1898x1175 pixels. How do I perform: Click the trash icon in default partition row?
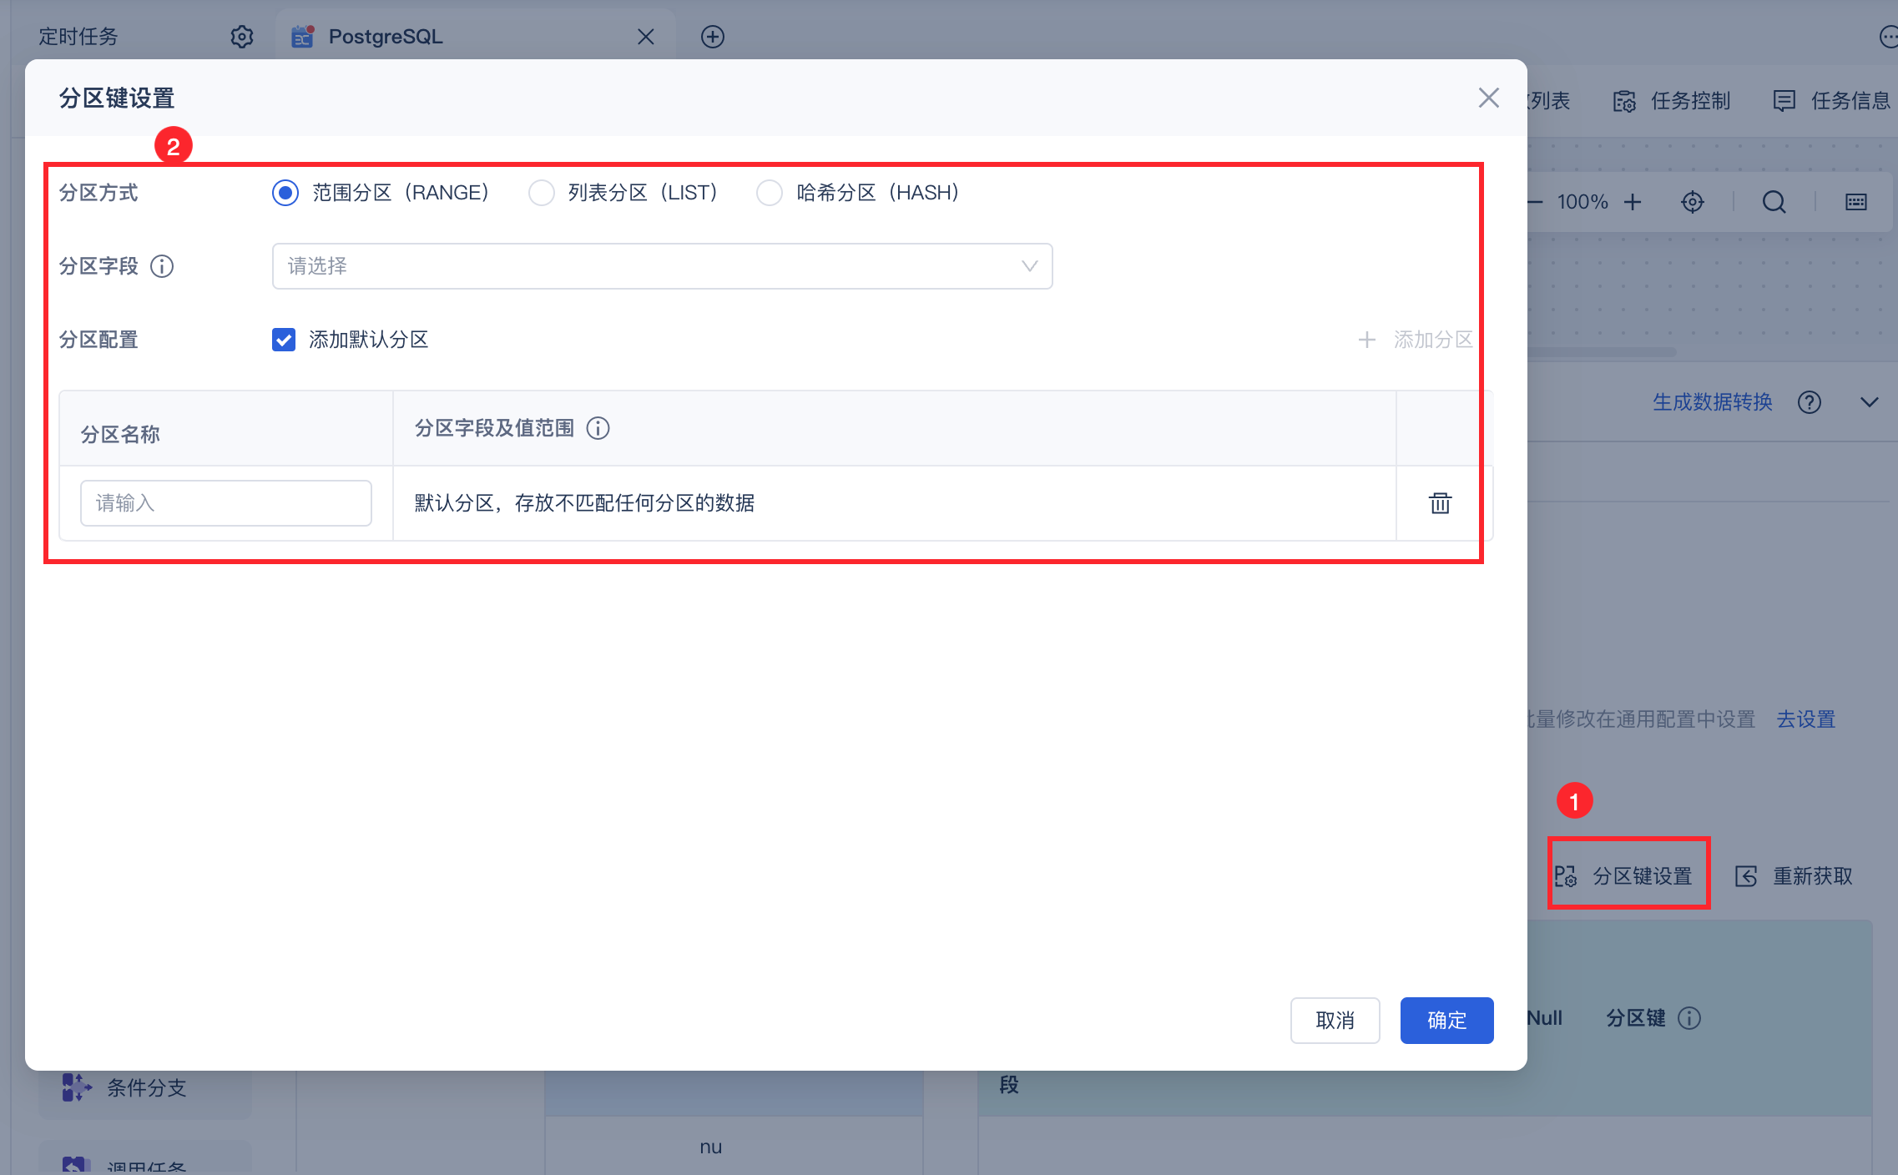(x=1440, y=503)
